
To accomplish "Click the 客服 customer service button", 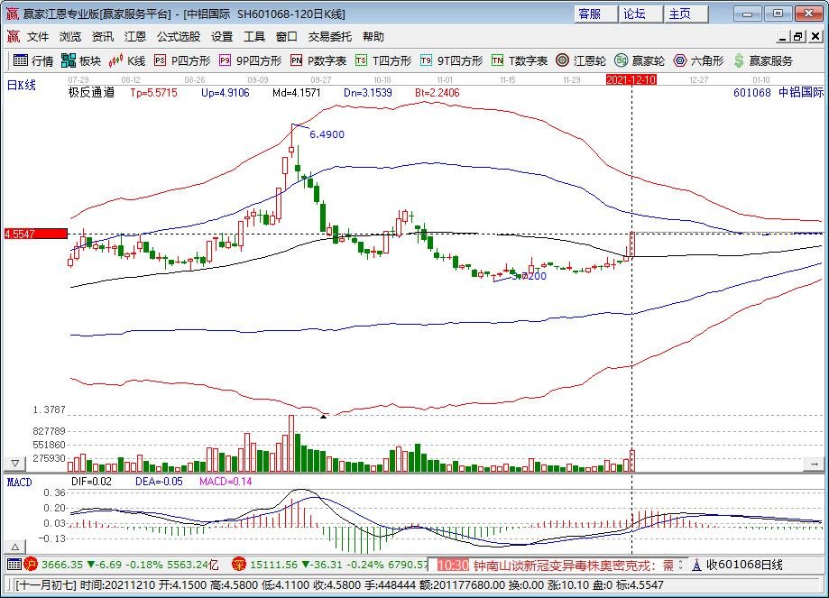I will coord(590,14).
